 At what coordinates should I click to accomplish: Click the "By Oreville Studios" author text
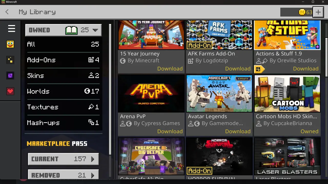293,61
